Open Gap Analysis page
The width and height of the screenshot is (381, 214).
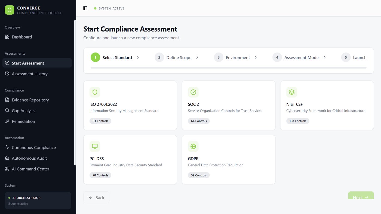(37, 110)
